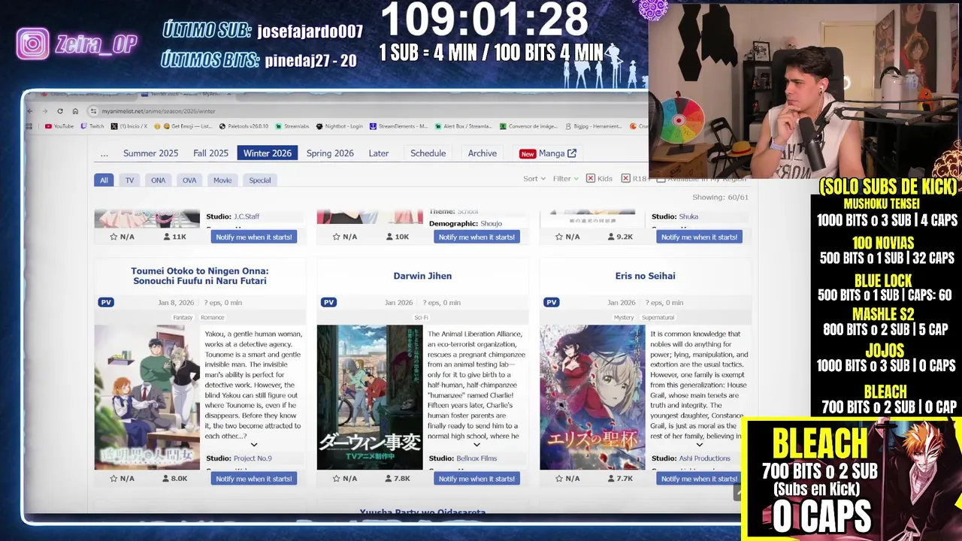Click the Darwin Jihen poster thumbnail
The height and width of the screenshot is (541, 962).
(370, 397)
